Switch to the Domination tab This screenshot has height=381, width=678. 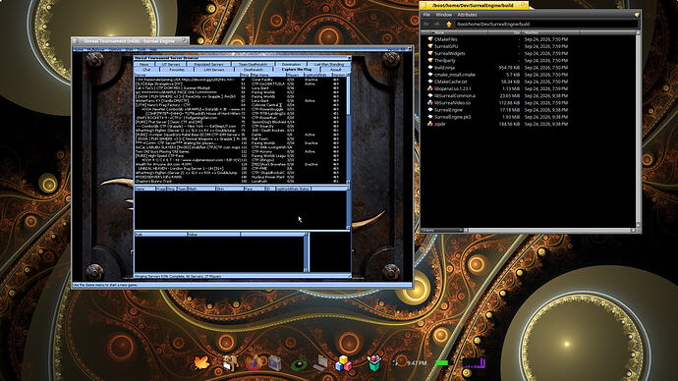pos(291,65)
